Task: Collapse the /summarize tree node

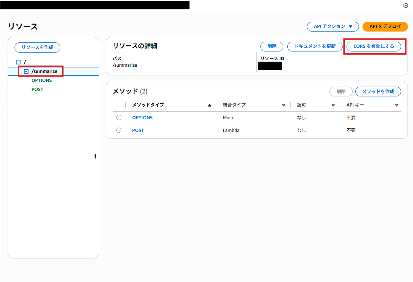Action: (x=26, y=71)
